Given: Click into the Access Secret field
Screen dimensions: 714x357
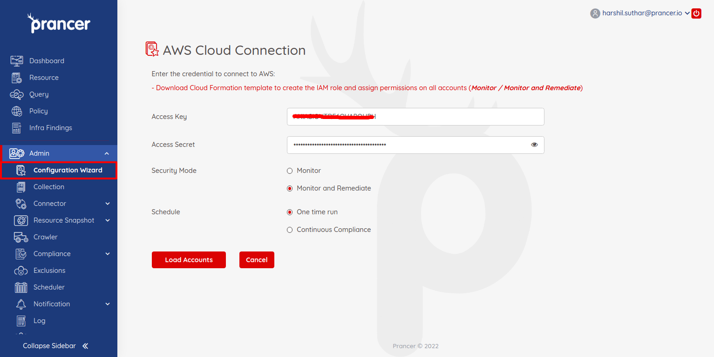Looking at the screenshot, I should (x=415, y=145).
